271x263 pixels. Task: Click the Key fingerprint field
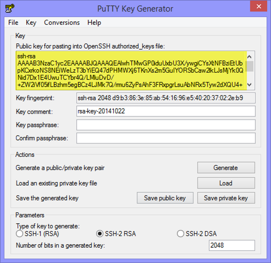(166, 98)
